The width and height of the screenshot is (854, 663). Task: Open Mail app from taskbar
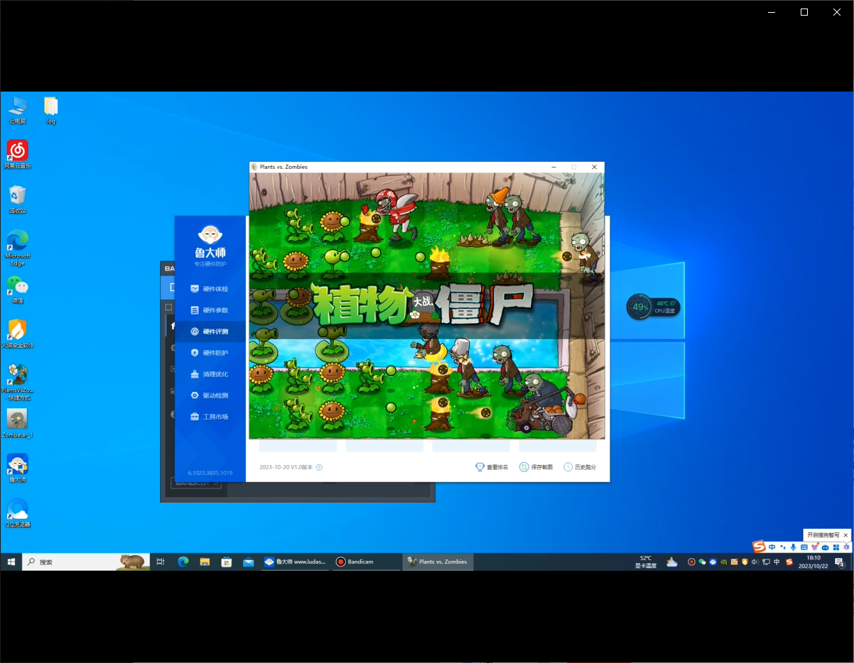point(249,561)
